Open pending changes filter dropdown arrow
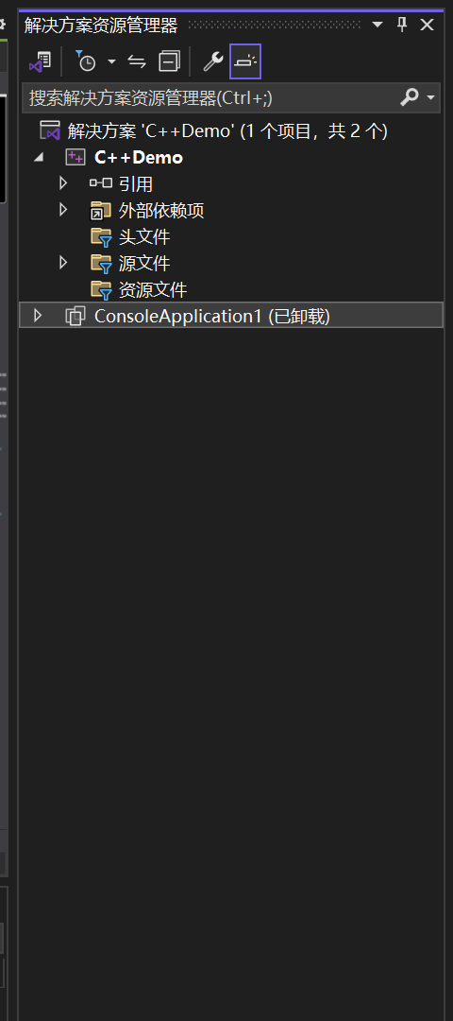The height and width of the screenshot is (1021, 453). (111, 61)
